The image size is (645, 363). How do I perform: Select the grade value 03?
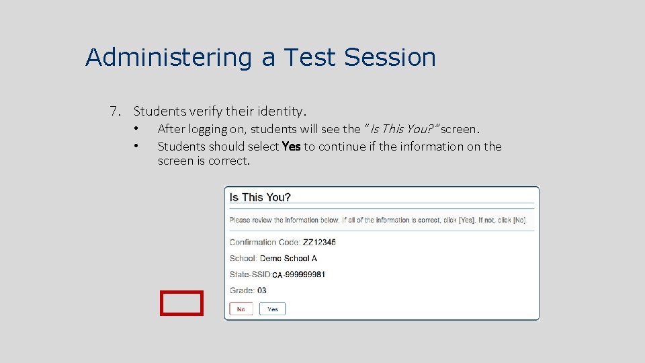[x=262, y=290]
